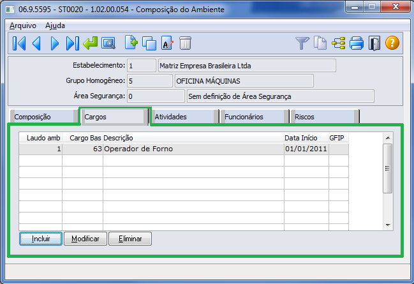Click the Laudo amb value 1 cell

pos(41,149)
